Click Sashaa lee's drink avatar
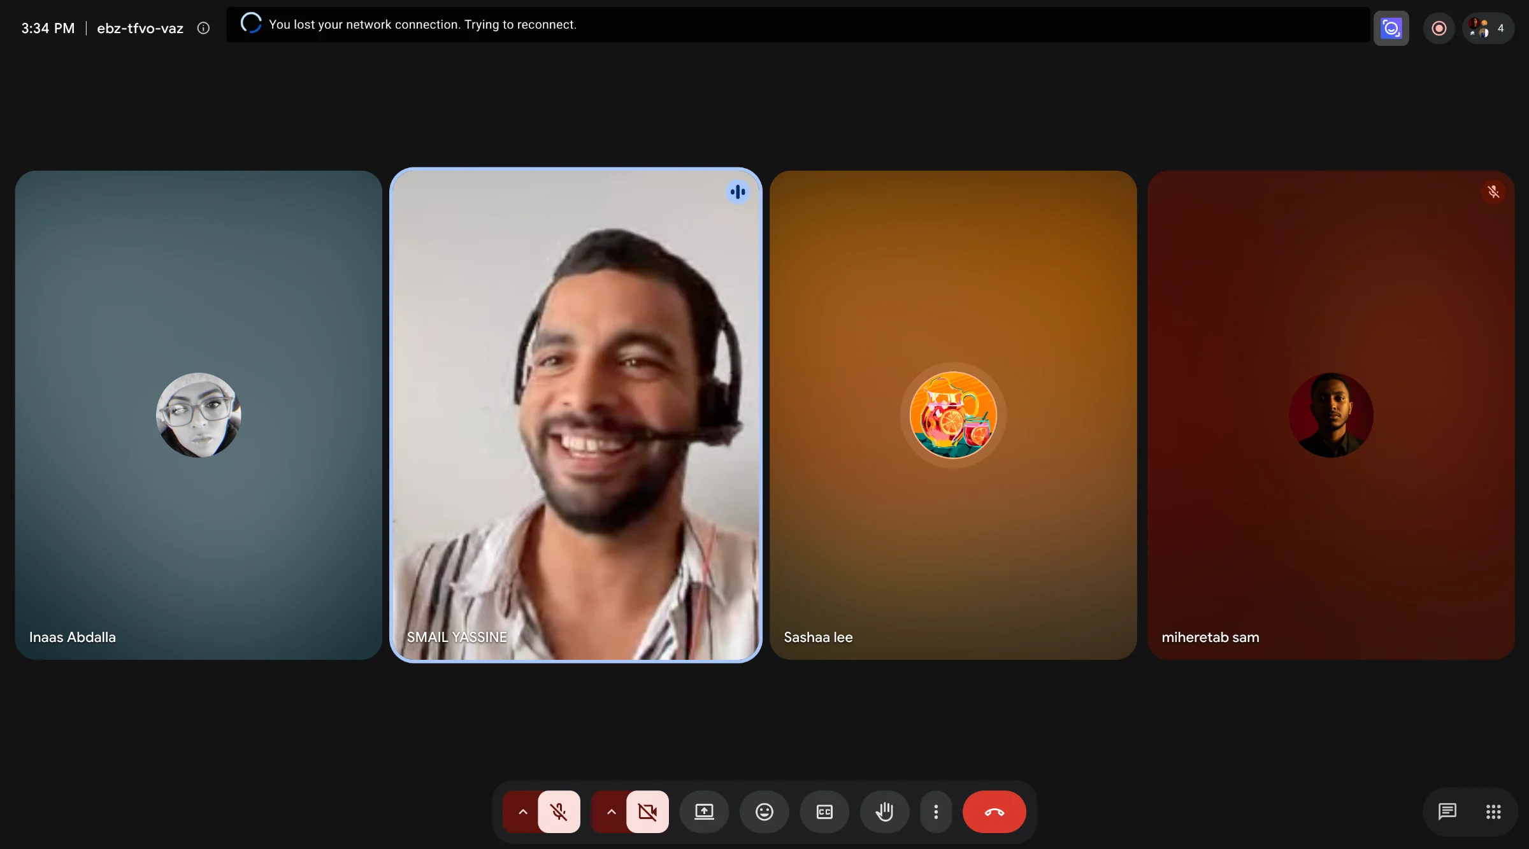 pyautogui.click(x=953, y=415)
